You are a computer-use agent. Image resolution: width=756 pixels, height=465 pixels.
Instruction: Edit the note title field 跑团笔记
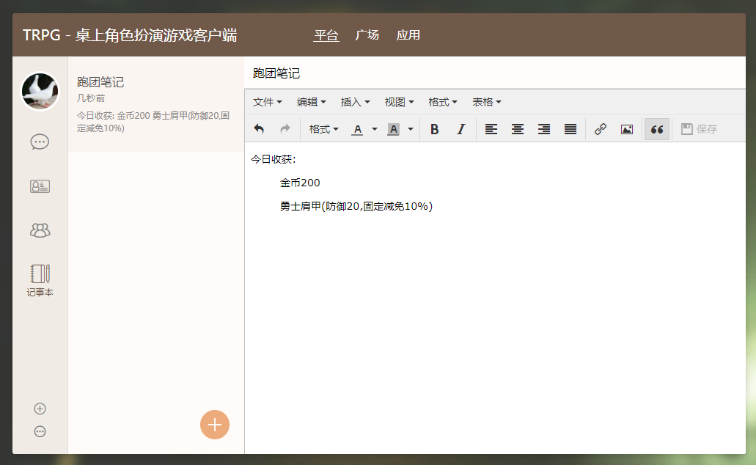(x=495, y=73)
